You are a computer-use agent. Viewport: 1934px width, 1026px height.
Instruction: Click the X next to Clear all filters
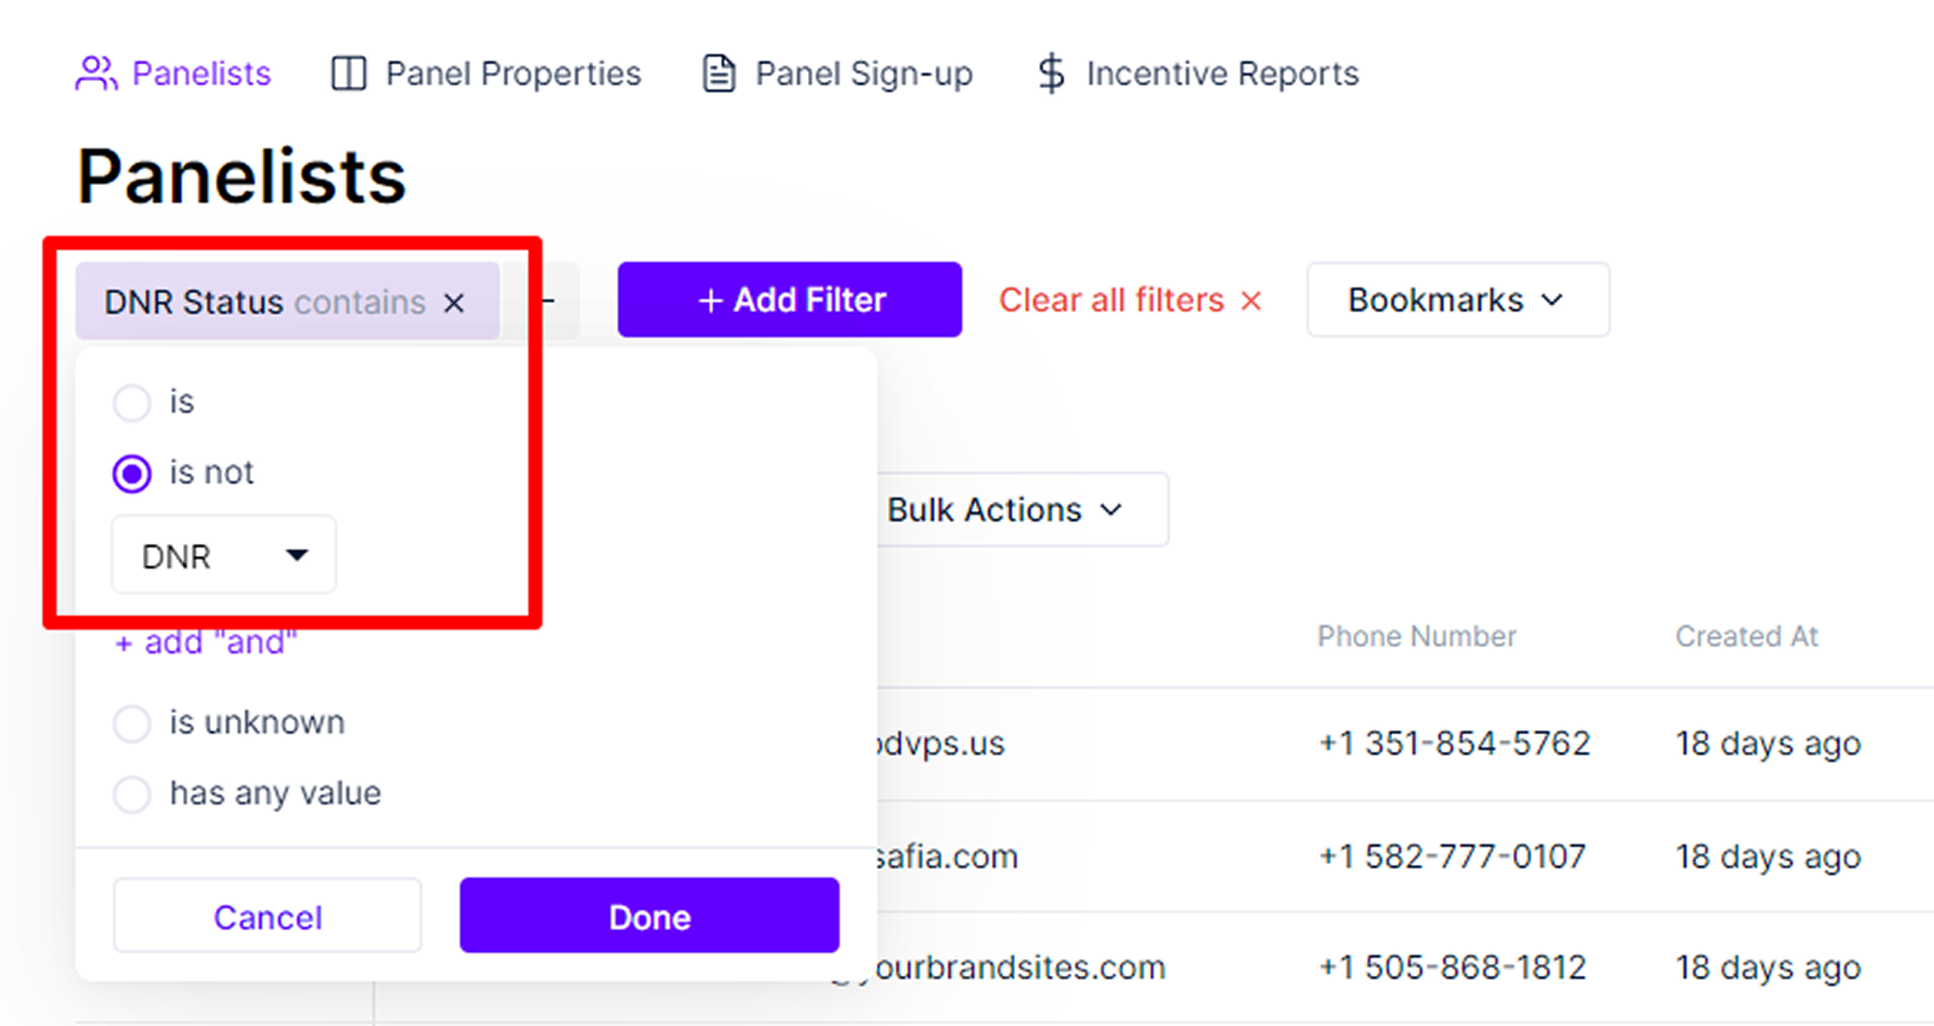coord(1251,301)
